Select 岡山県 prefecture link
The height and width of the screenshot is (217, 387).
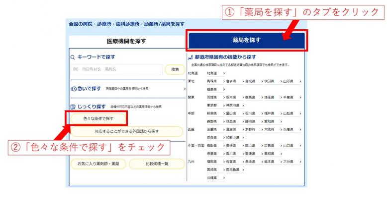click(254, 146)
